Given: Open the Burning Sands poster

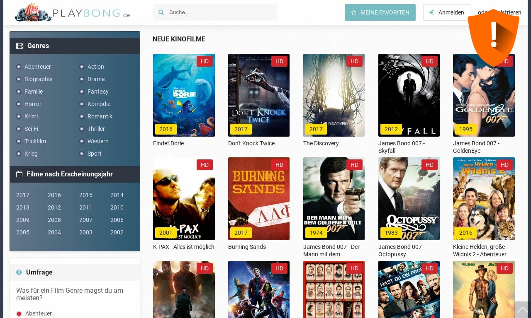Looking at the screenshot, I should (x=259, y=199).
